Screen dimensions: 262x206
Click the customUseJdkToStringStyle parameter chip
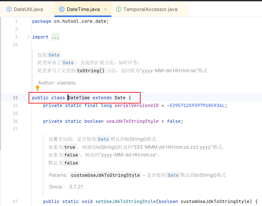click(105, 175)
